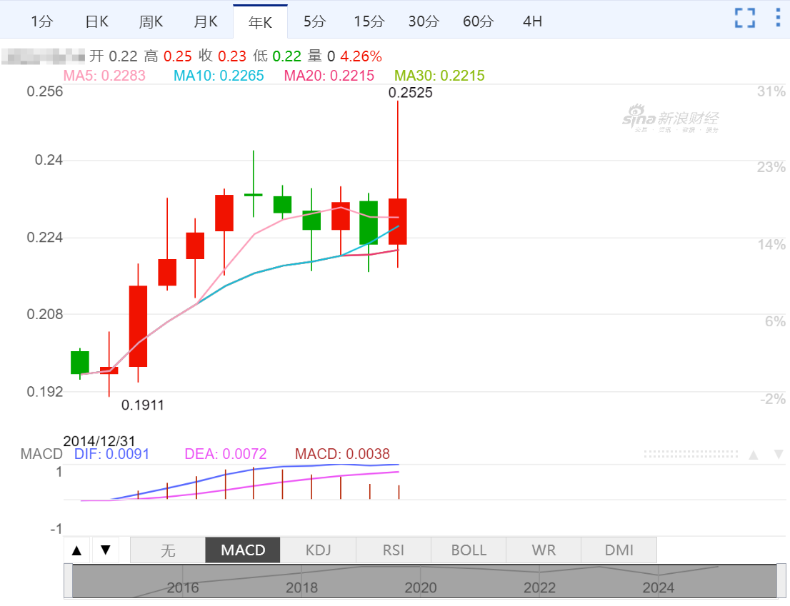The height and width of the screenshot is (606, 790).
Task: Select the 月K monthly chart tab
Action: click(206, 21)
